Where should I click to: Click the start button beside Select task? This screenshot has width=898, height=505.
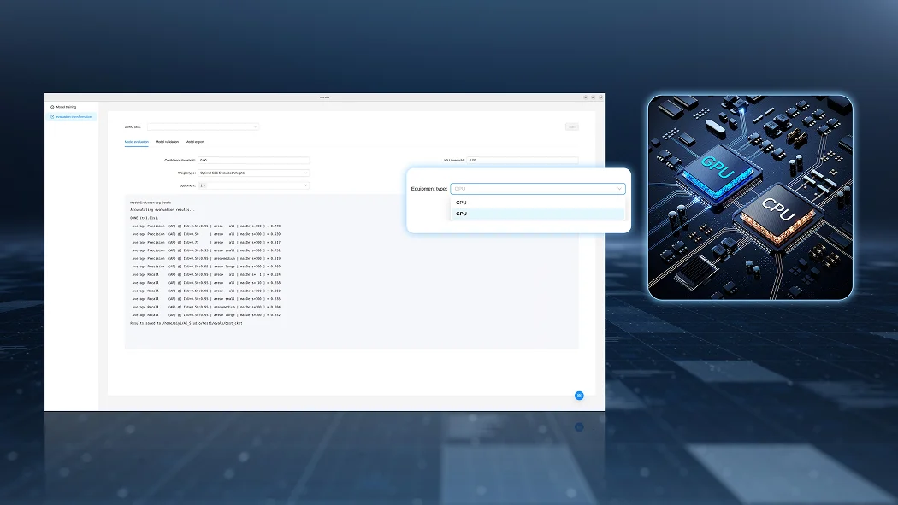click(x=571, y=127)
